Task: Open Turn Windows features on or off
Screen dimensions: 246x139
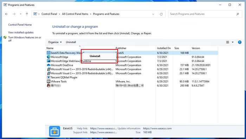Action: pyautogui.click(x=25, y=39)
